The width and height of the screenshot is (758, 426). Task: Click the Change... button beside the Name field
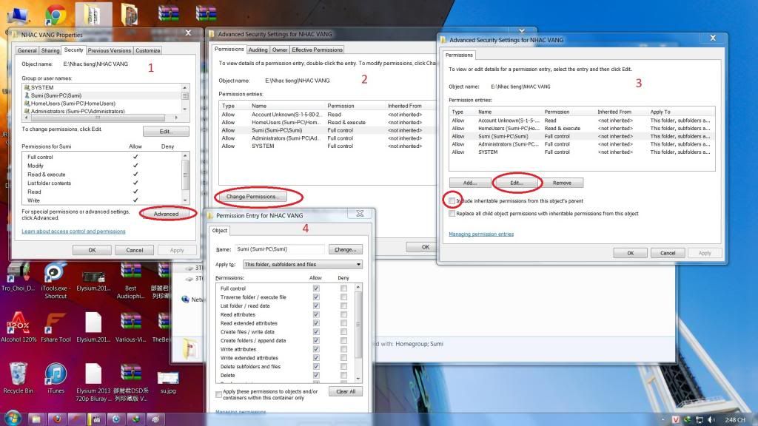(345, 249)
